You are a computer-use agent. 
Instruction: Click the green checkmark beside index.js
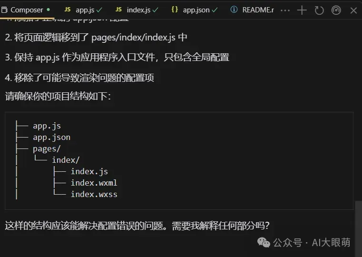pos(155,10)
